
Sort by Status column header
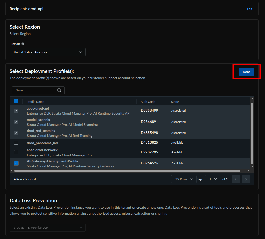(x=175, y=102)
